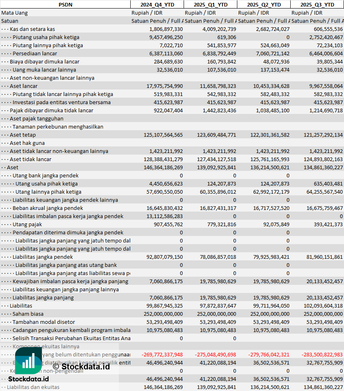This screenshot has height=391, width=344.
Task: Select the 2025_Q3_YTD column header
Action: pos(317,5)
